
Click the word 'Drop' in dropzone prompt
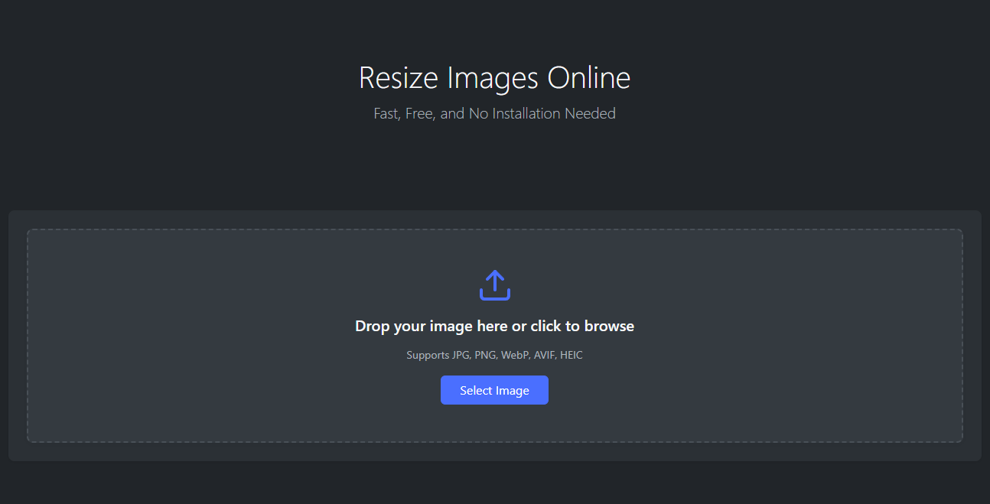[373, 327]
